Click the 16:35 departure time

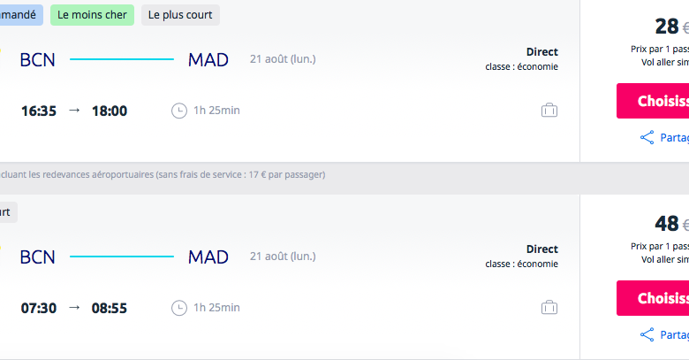click(x=39, y=111)
